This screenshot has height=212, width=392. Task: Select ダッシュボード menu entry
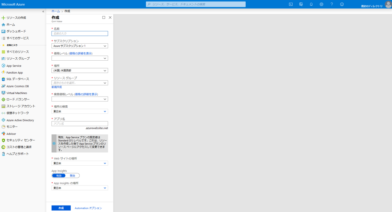coord(16,31)
